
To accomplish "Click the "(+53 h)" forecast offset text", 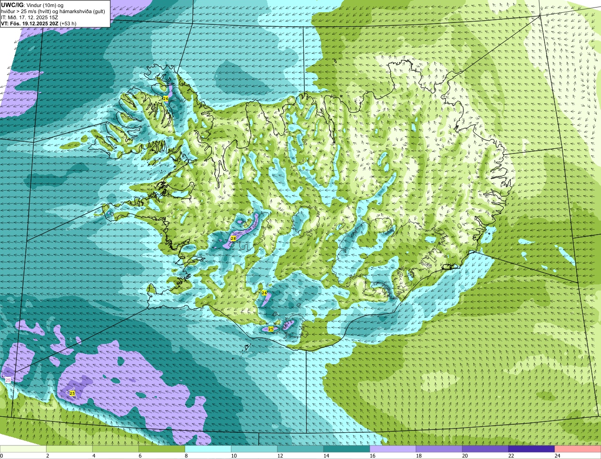I will [x=68, y=23].
